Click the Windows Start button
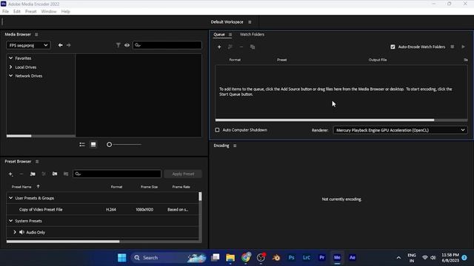The image size is (474, 266). tap(121, 258)
